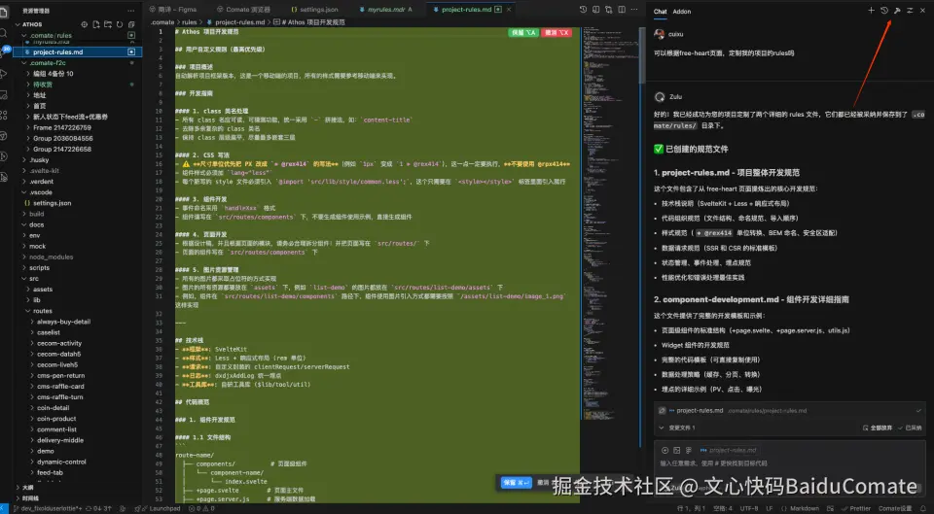Click LF line ending in status bar
This screenshot has width=934, height=514.
tap(771, 508)
